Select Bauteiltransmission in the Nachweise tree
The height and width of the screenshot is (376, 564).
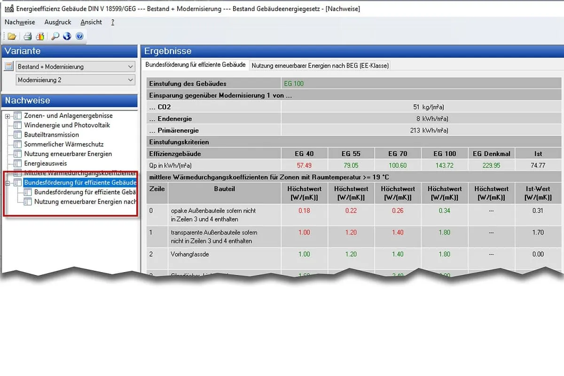(51, 135)
